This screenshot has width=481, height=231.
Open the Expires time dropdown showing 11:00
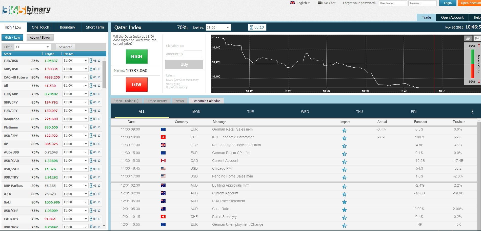click(218, 27)
